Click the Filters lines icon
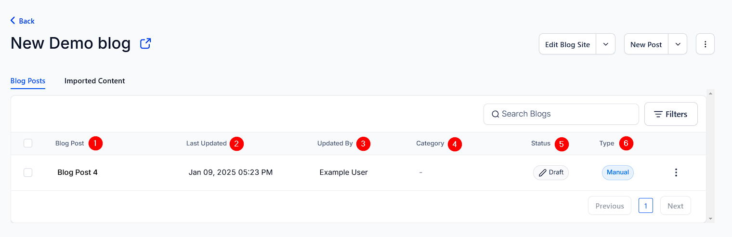The image size is (732, 237). [658, 114]
